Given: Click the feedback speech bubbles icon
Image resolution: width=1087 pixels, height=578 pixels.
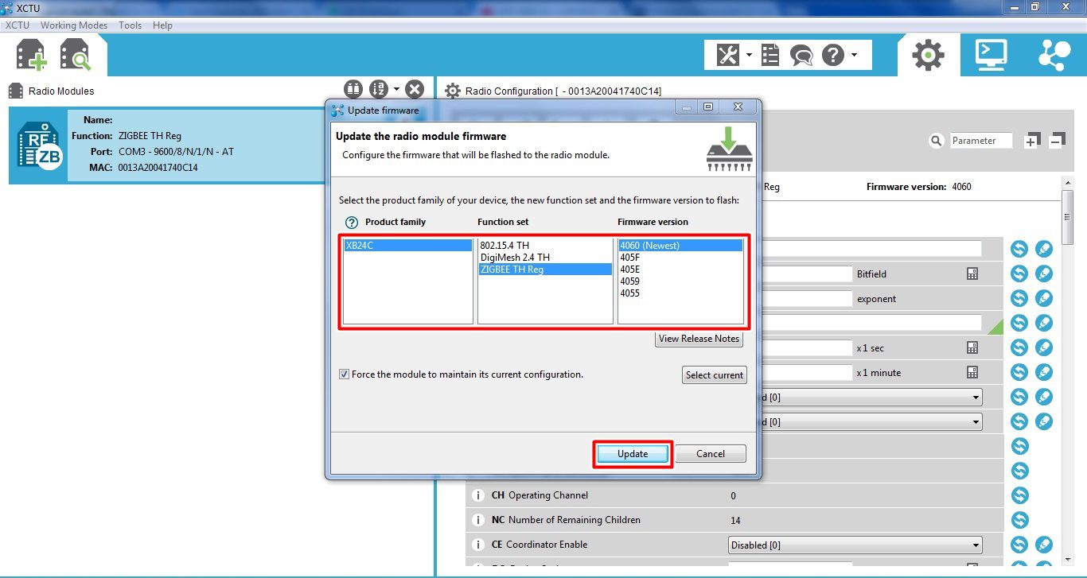Looking at the screenshot, I should (801, 55).
